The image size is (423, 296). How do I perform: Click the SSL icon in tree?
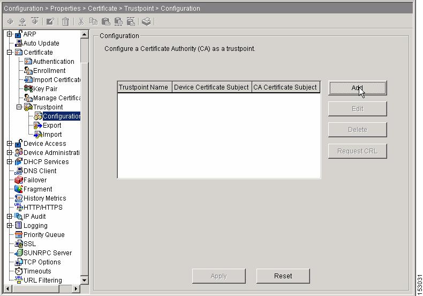(x=19, y=243)
